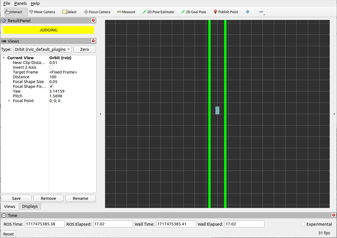
Task: Collapse the Current View tree node
Action: click(4, 58)
